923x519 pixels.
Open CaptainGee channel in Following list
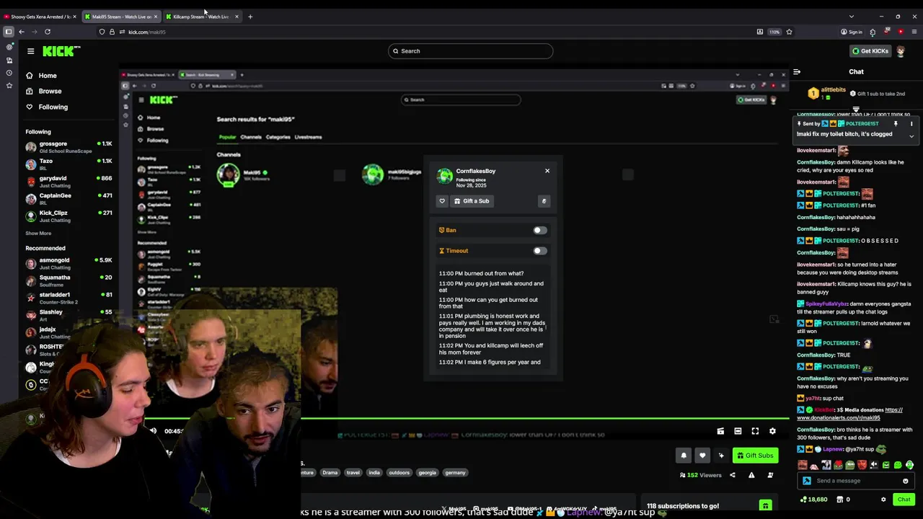[69, 199]
